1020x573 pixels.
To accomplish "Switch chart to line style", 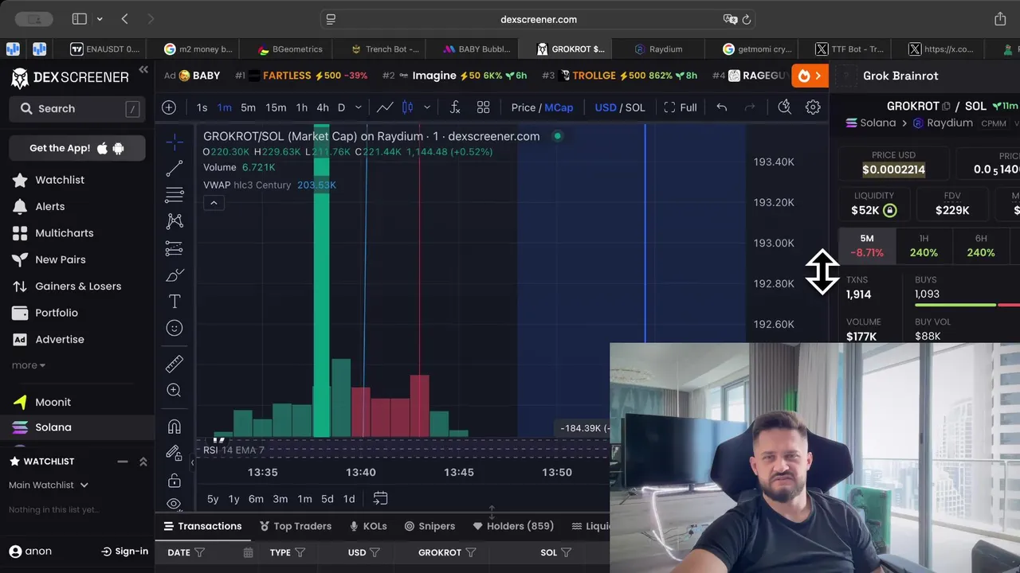I will (x=385, y=107).
